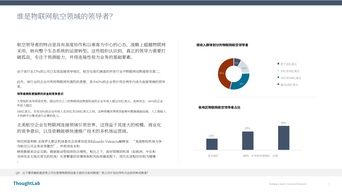
Task: Select the 23% value label above the bar
Action: pos(212,136)
